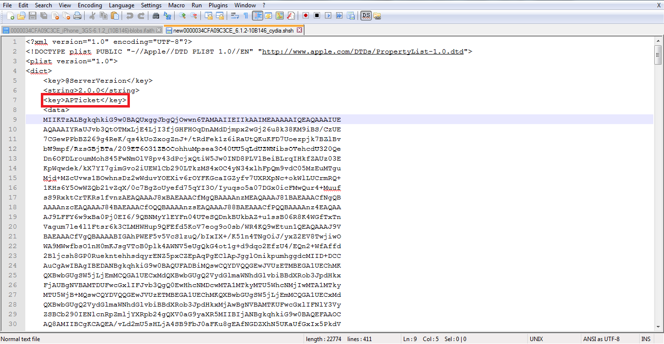Toggle synchronized horizontal scrolling icon
The image size is (664, 344).
tap(219, 16)
